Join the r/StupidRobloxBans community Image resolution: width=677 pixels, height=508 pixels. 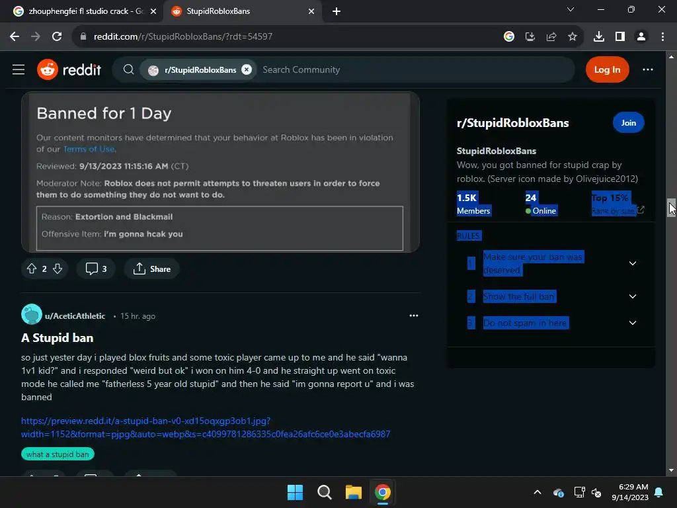point(628,122)
